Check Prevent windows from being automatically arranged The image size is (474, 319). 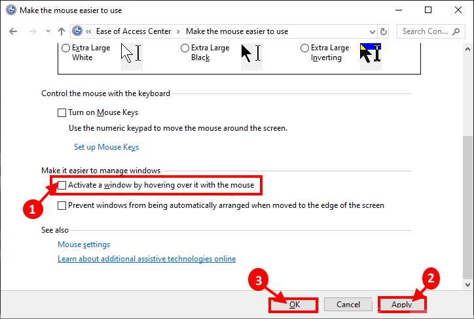(62, 206)
